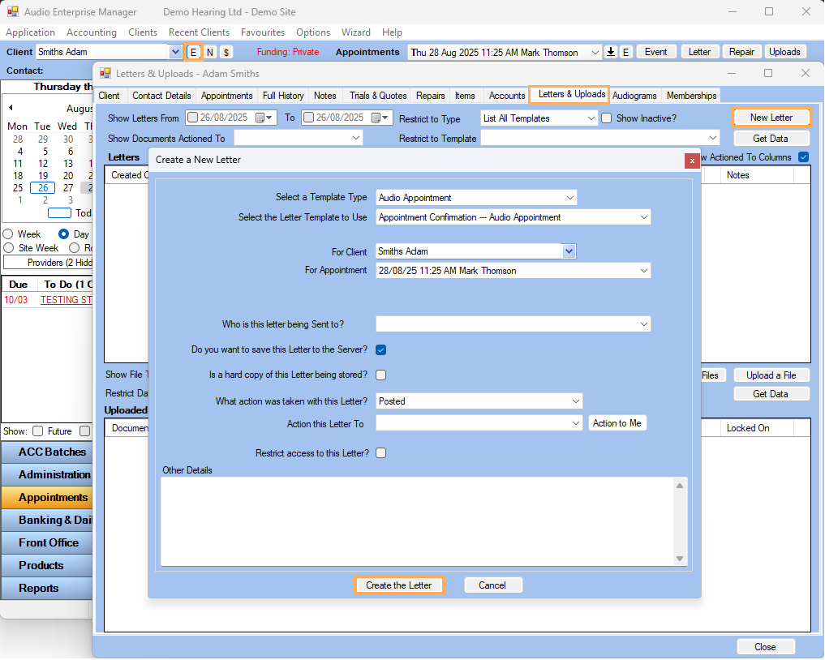Select the Week radio button
This screenshot has width=825, height=660.
point(9,234)
